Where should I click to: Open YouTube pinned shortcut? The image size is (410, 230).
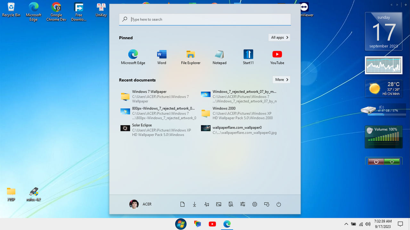pyautogui.click(x=277, y=57)
